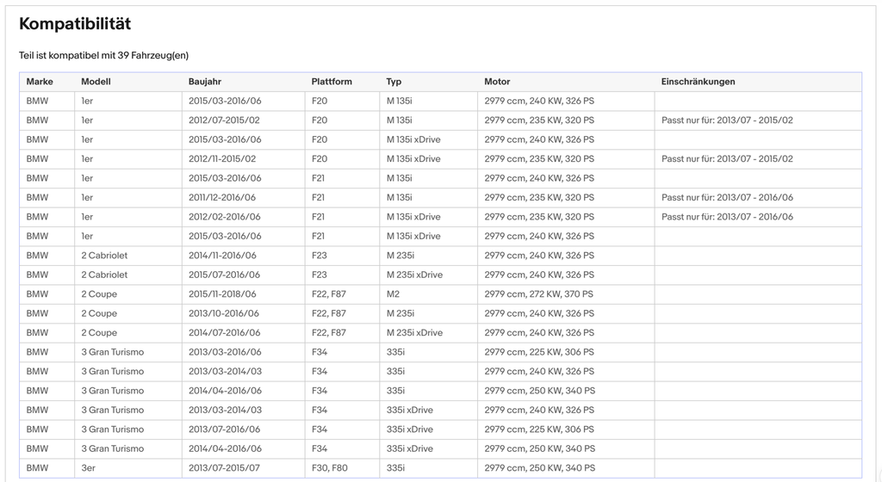Click '2979 ccm, 235 KW, 320 PS' in 2012/07-2015/02 row
This screenshot has height=482, width=882.
[539, 120]
